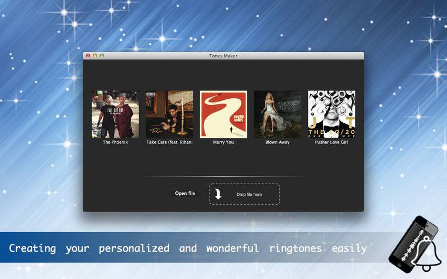Pick the Blown Away album cover

point(277,114)
